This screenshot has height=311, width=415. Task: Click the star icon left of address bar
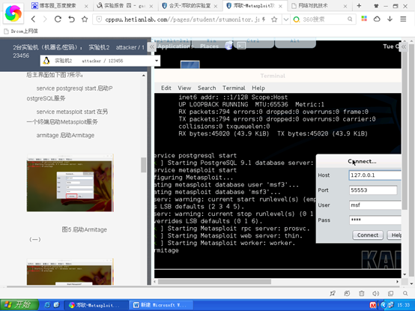pyautogui.click(x=85, y=19)
